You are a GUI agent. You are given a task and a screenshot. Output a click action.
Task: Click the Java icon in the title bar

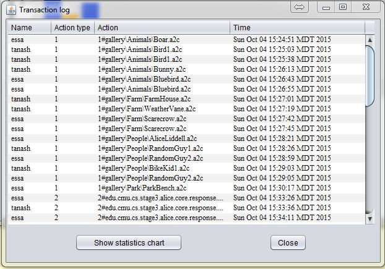(x=11, y=10)
